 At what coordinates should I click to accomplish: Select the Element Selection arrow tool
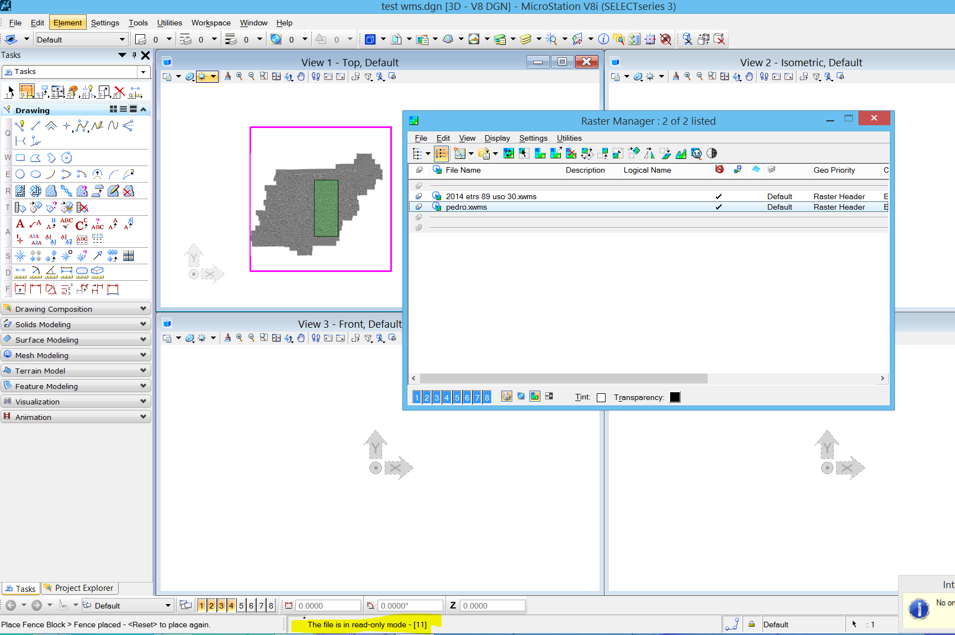pyautogui.click(x=10, y=92)
